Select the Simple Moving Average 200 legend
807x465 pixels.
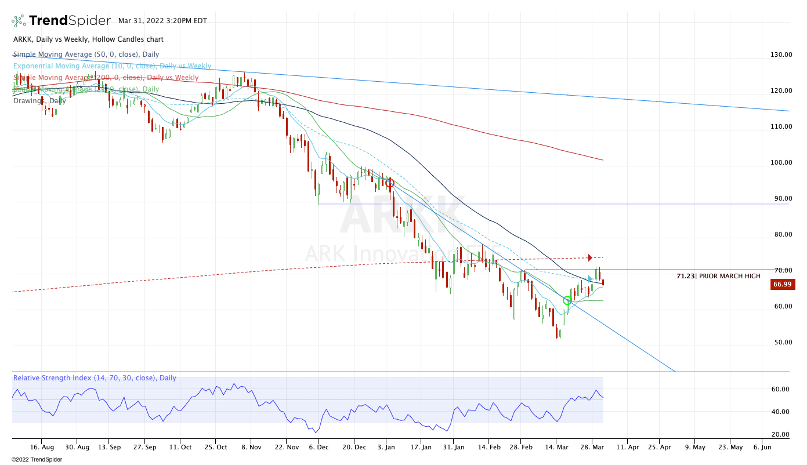[106, 78]
